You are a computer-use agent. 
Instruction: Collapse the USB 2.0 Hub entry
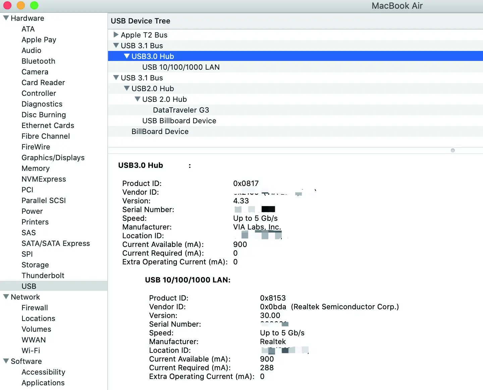[138, 99]
